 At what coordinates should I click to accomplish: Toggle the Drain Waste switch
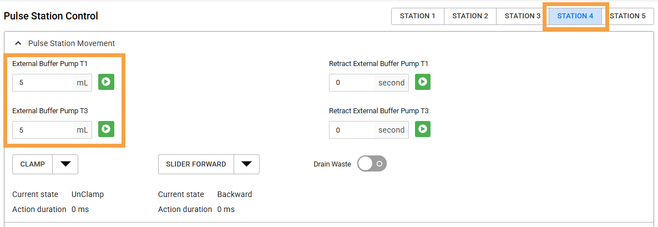[x=372, y=164]
